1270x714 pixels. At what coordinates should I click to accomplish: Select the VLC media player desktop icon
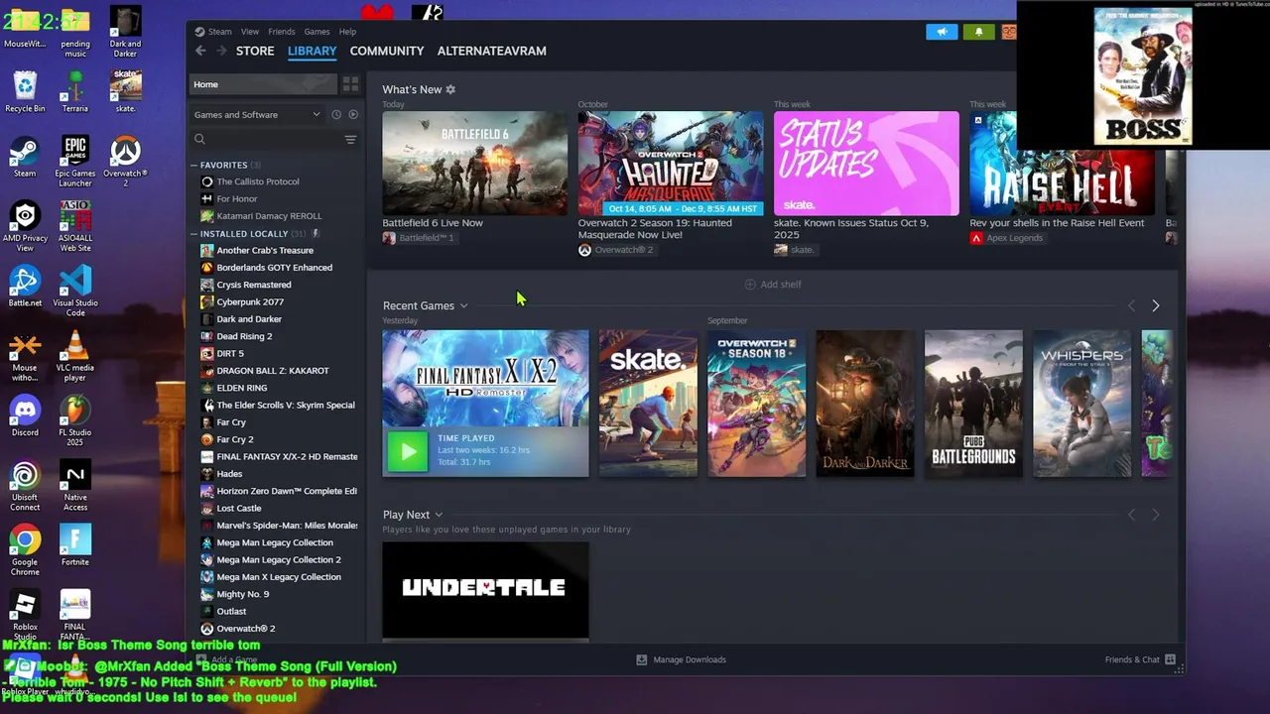(x=75, y=356)
